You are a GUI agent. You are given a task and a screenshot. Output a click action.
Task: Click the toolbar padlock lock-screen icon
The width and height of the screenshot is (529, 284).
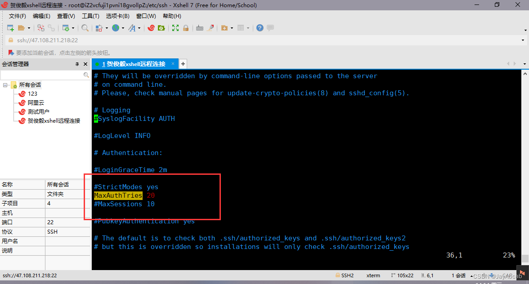click(185, 28)
